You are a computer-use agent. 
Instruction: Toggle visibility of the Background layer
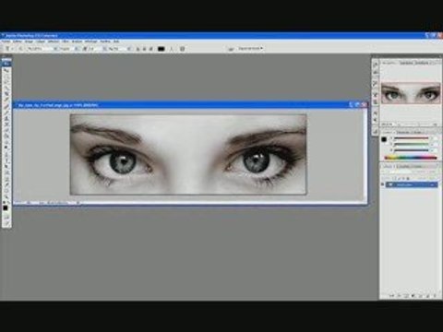[383, 184]
